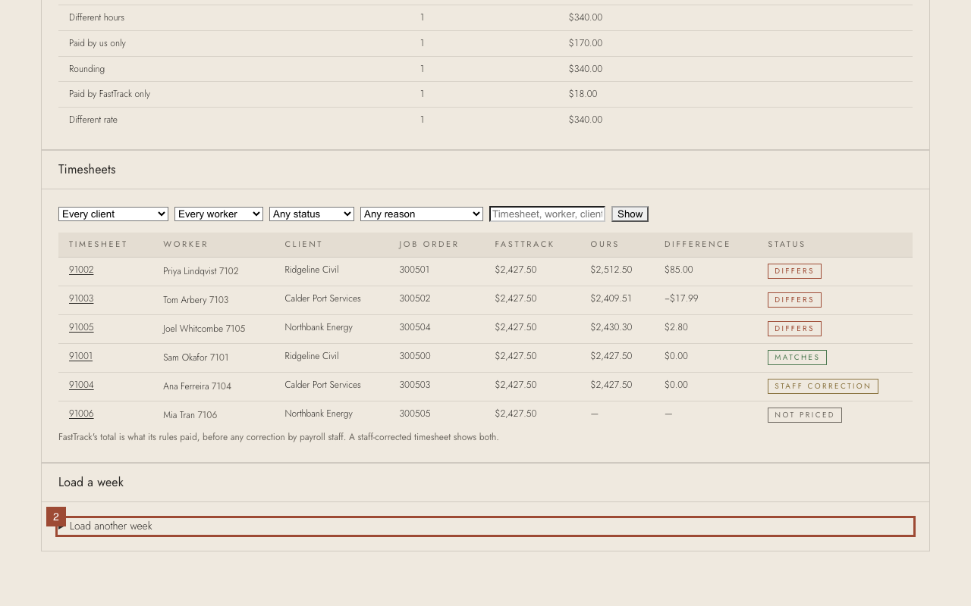The width and height of the screenshot is (971, 606).
Task: Select worker Priya Lindqvist 7102
Action: click(x=201, y=271)
